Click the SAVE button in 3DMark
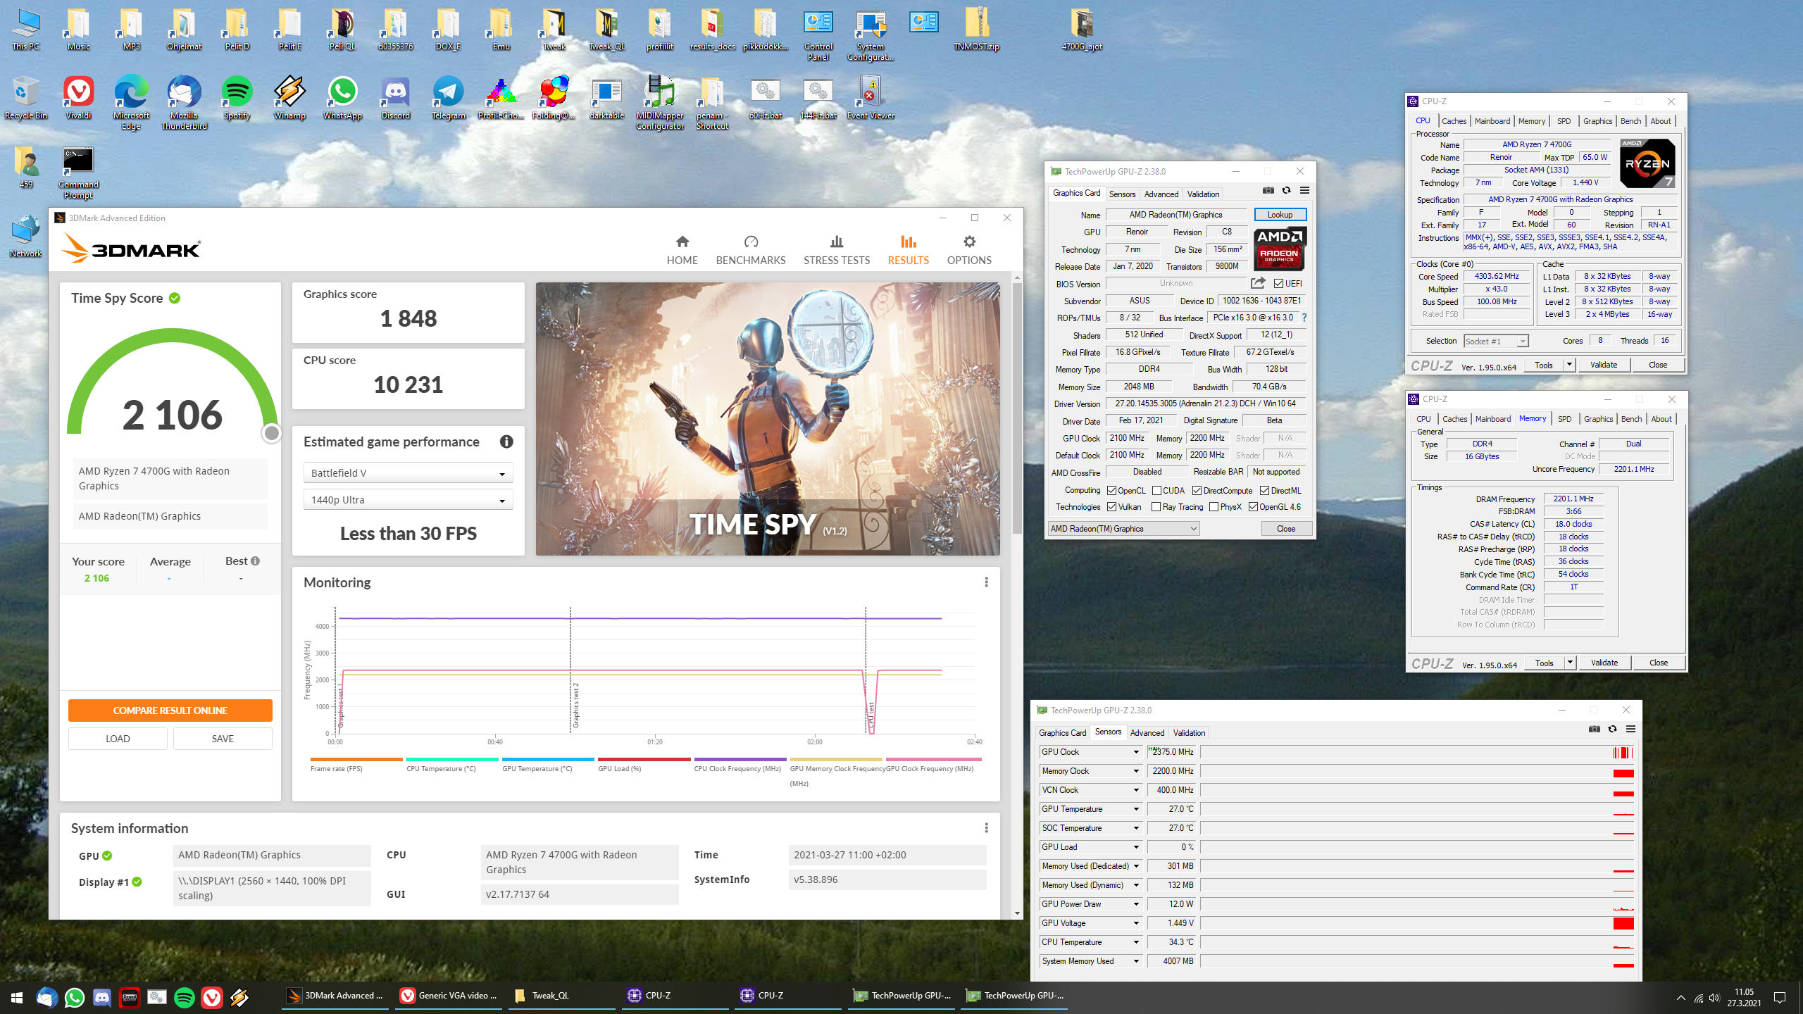The width and height of the screenshot is (1803, 1014). click(223, 739)
